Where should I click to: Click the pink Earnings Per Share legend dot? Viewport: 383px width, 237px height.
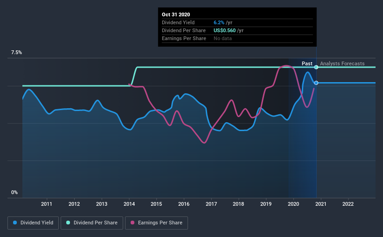pyautogui.click(x=132, y=223)
